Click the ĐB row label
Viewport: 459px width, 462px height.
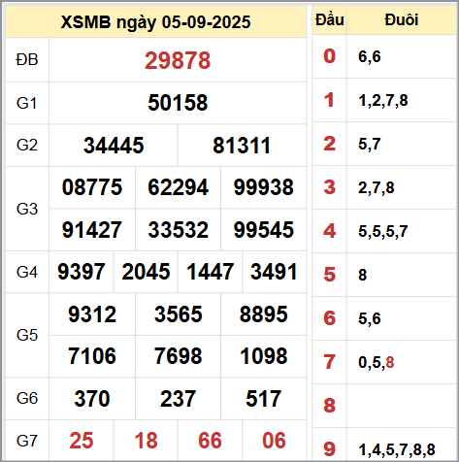(x=27, y=60)
